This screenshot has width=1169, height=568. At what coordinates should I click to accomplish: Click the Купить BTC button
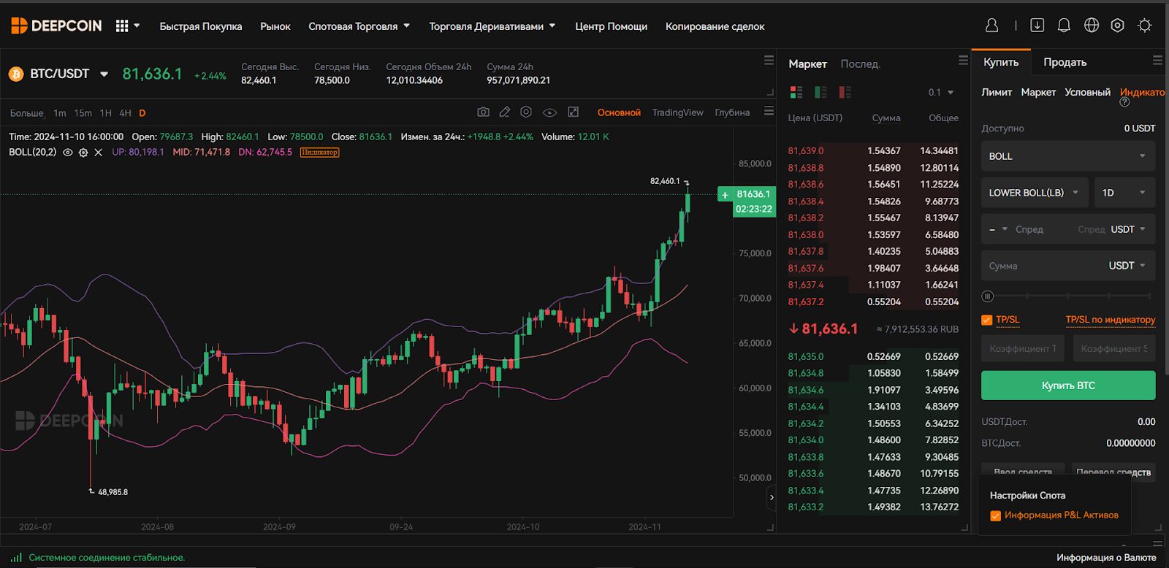(x=1068, y=385)
